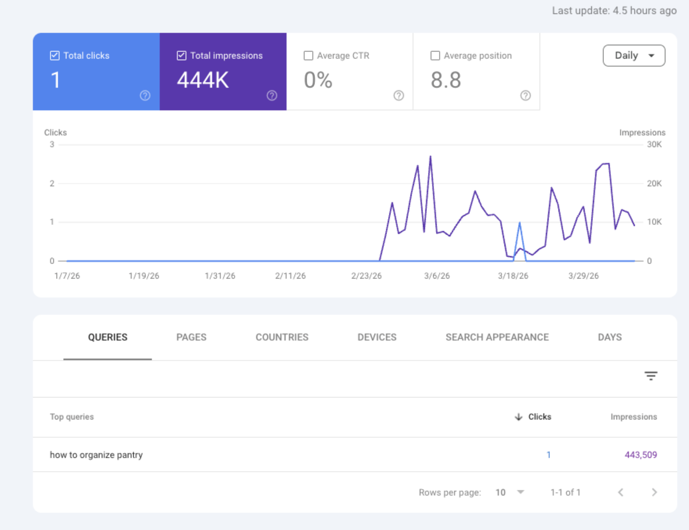Sort by the Clicks down-arrow icon
The image size is (689, 530).
[x=518, y=417]
